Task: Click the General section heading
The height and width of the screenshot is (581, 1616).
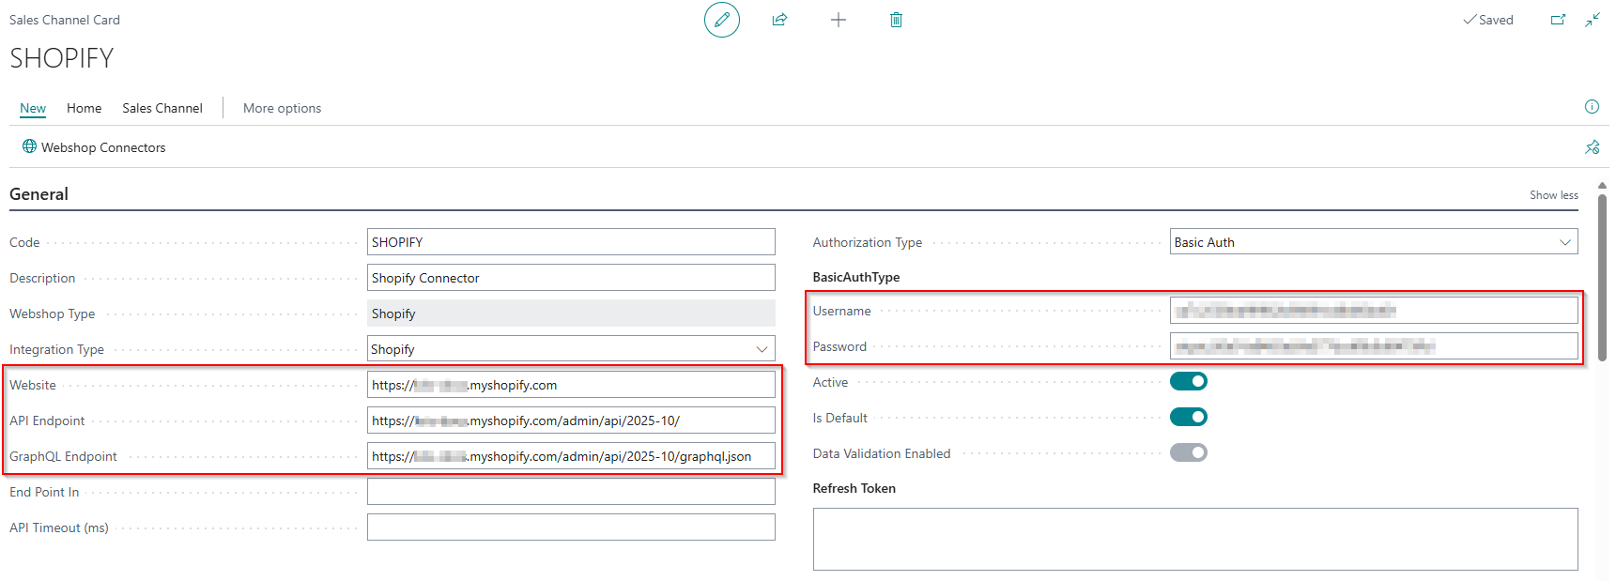Action: 38,194
